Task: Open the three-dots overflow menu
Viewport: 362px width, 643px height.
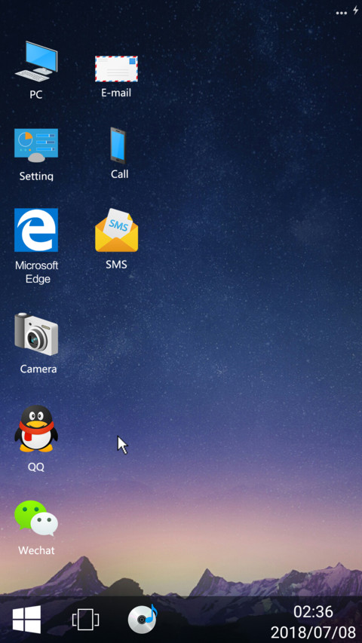Action: [342, 13]
